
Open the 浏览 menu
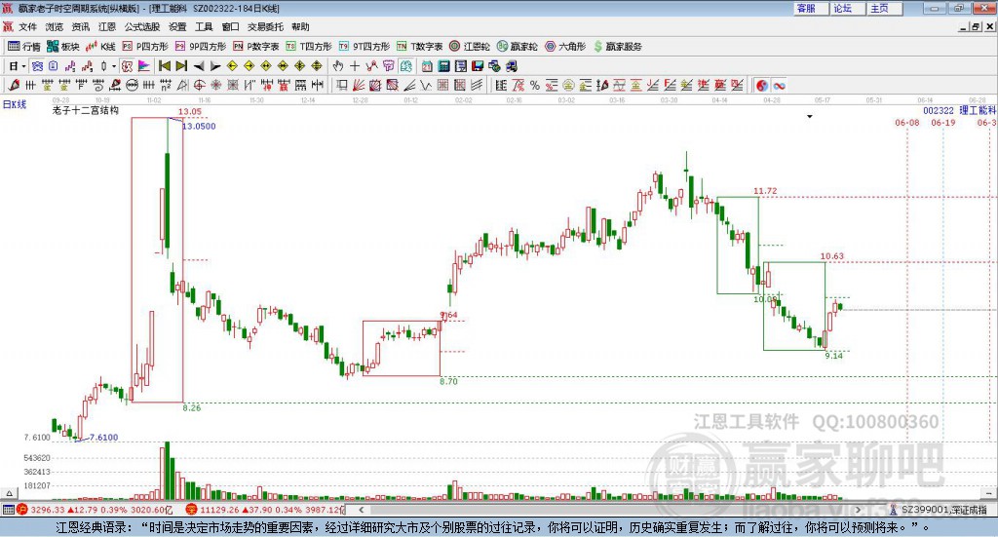(x=55, y=26)
